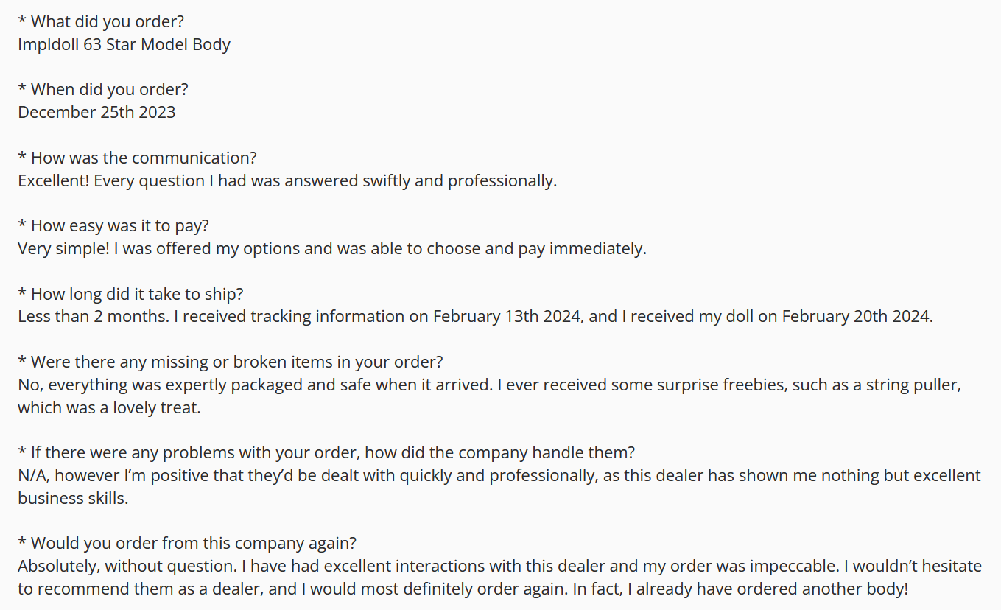Click the answer beginning "N/A, however I'm positive"
Viewport: 1001px width, 610px height.
(499, 476)
